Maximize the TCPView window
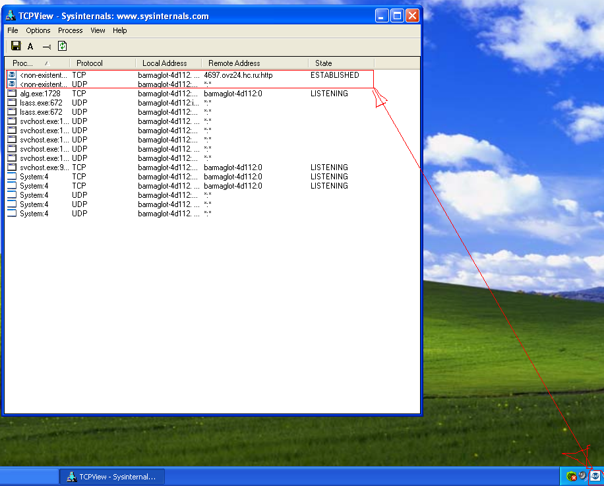This screenshot has height=486, width=604. coord(397,16)
